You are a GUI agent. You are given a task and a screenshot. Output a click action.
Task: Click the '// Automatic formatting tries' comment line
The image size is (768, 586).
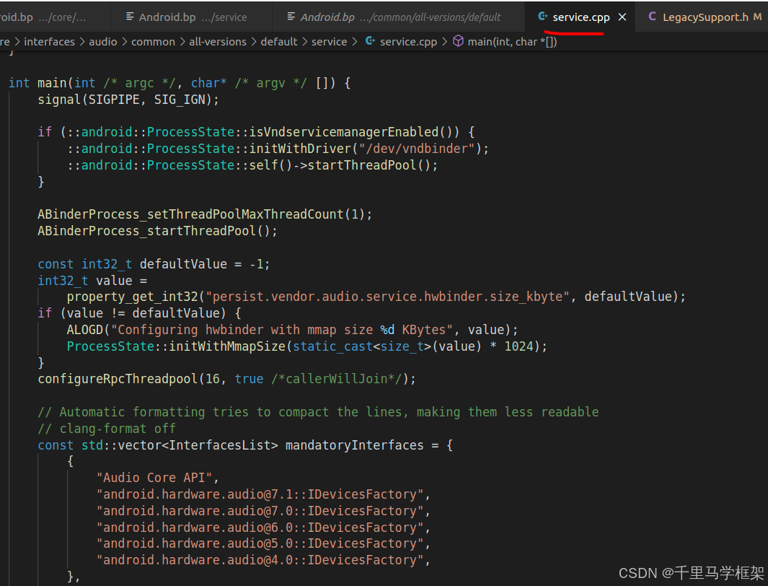click(318, 412)
